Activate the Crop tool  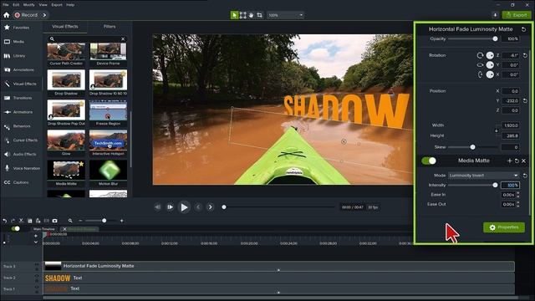tap(259, 15)
